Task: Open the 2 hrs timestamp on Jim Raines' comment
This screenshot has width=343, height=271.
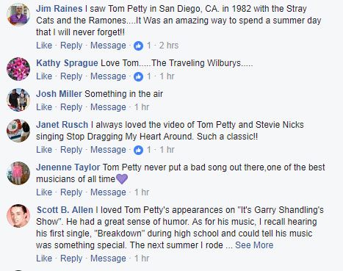Action: tap(169, 46)
